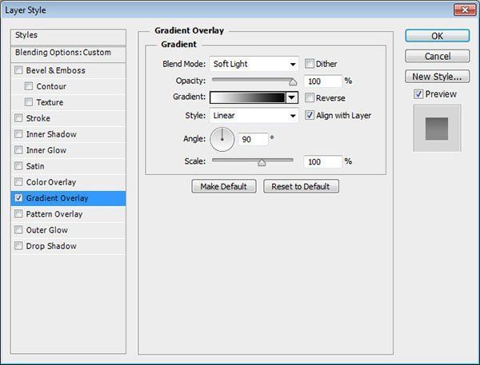Screen dimensions: 480x365
Task: Uncheck Align with Layer
Action: click(x=309, y=115)
